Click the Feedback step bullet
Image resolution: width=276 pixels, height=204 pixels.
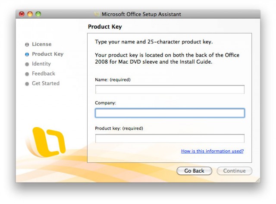coord(27,74)
